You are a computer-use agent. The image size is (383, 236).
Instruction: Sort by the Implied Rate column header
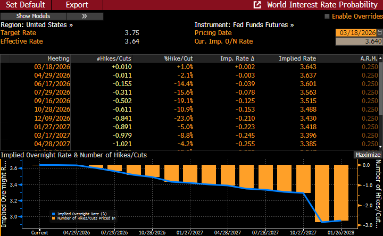[297, 58]
